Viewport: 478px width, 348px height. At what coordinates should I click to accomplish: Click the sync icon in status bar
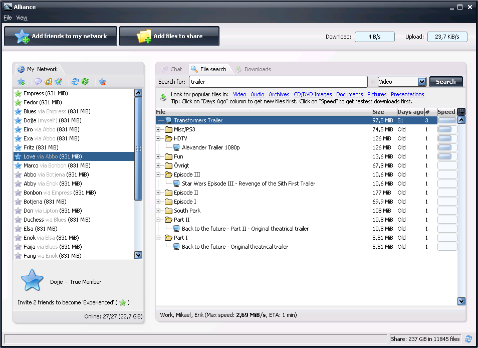[x=468, y=339]
